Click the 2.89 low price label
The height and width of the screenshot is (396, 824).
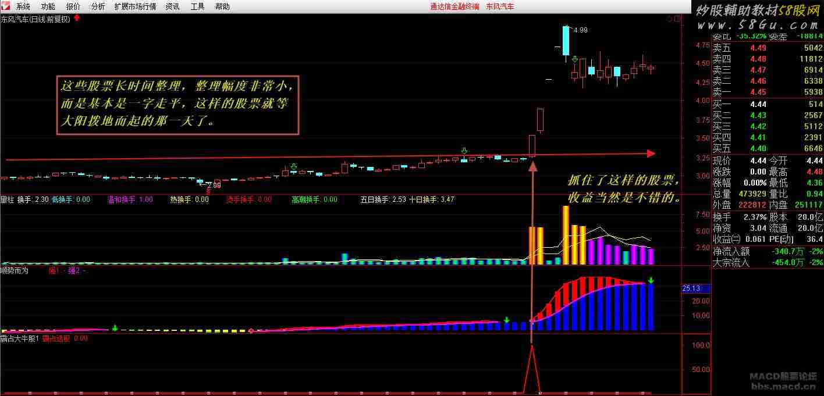tap(214, 185)
